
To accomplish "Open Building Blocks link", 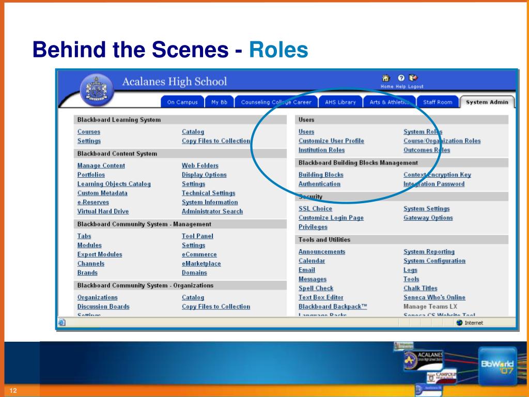I will point(321,175).
